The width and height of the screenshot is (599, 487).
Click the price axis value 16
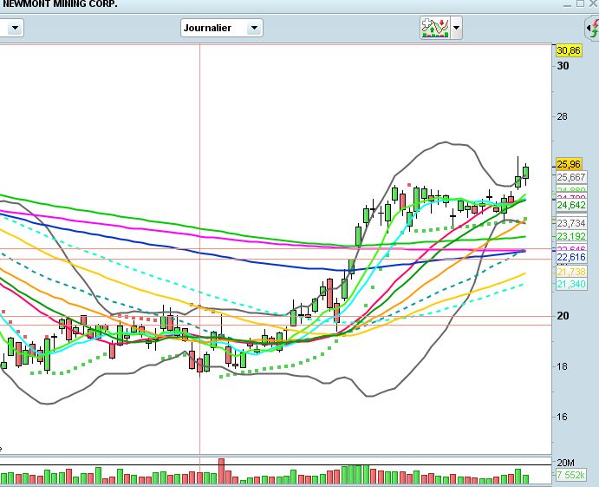562,417
